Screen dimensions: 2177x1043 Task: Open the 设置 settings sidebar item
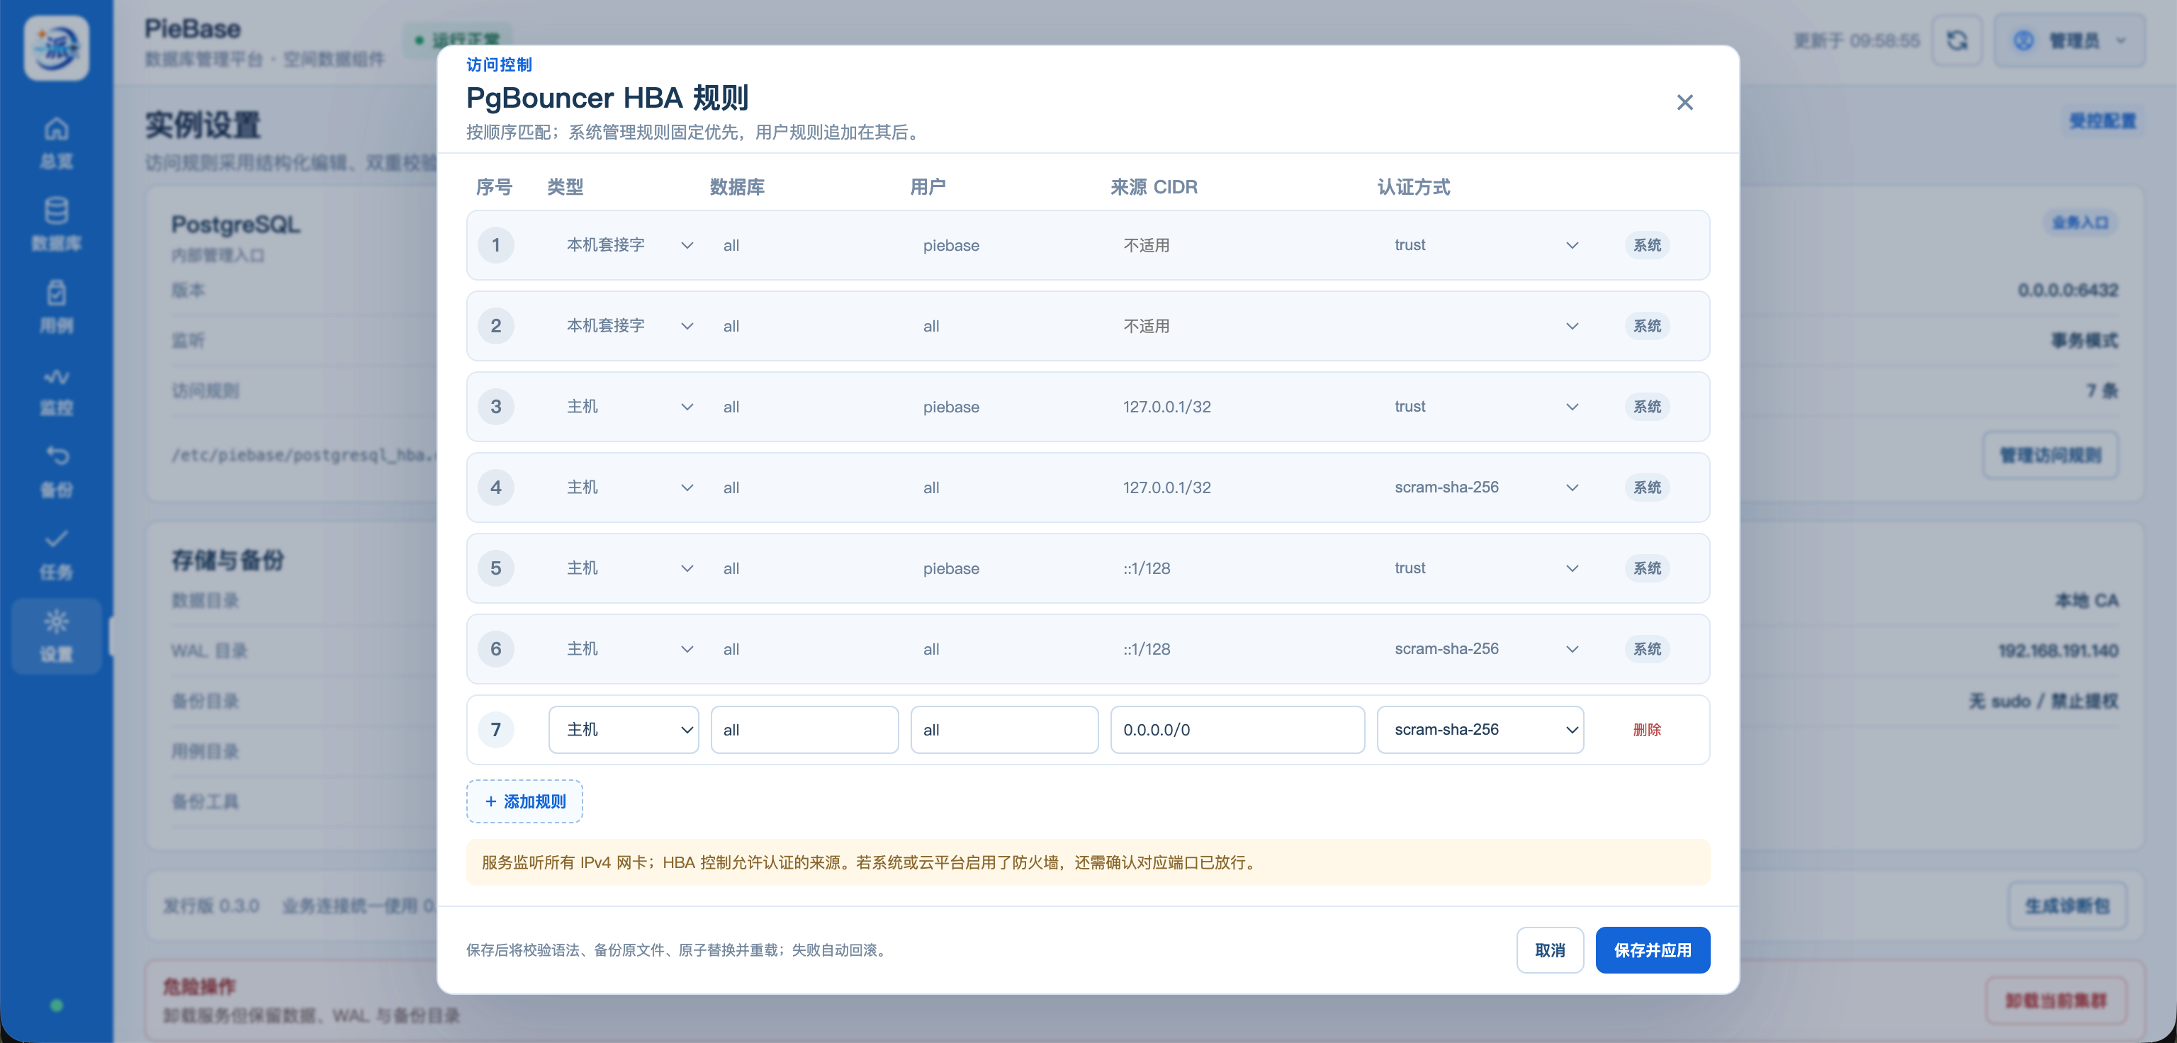57,636
